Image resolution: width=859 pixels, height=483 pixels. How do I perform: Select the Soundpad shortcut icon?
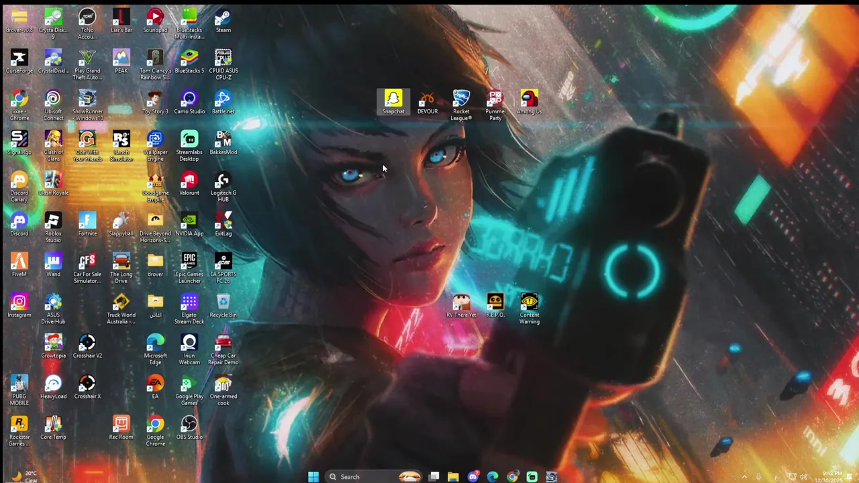155,21
